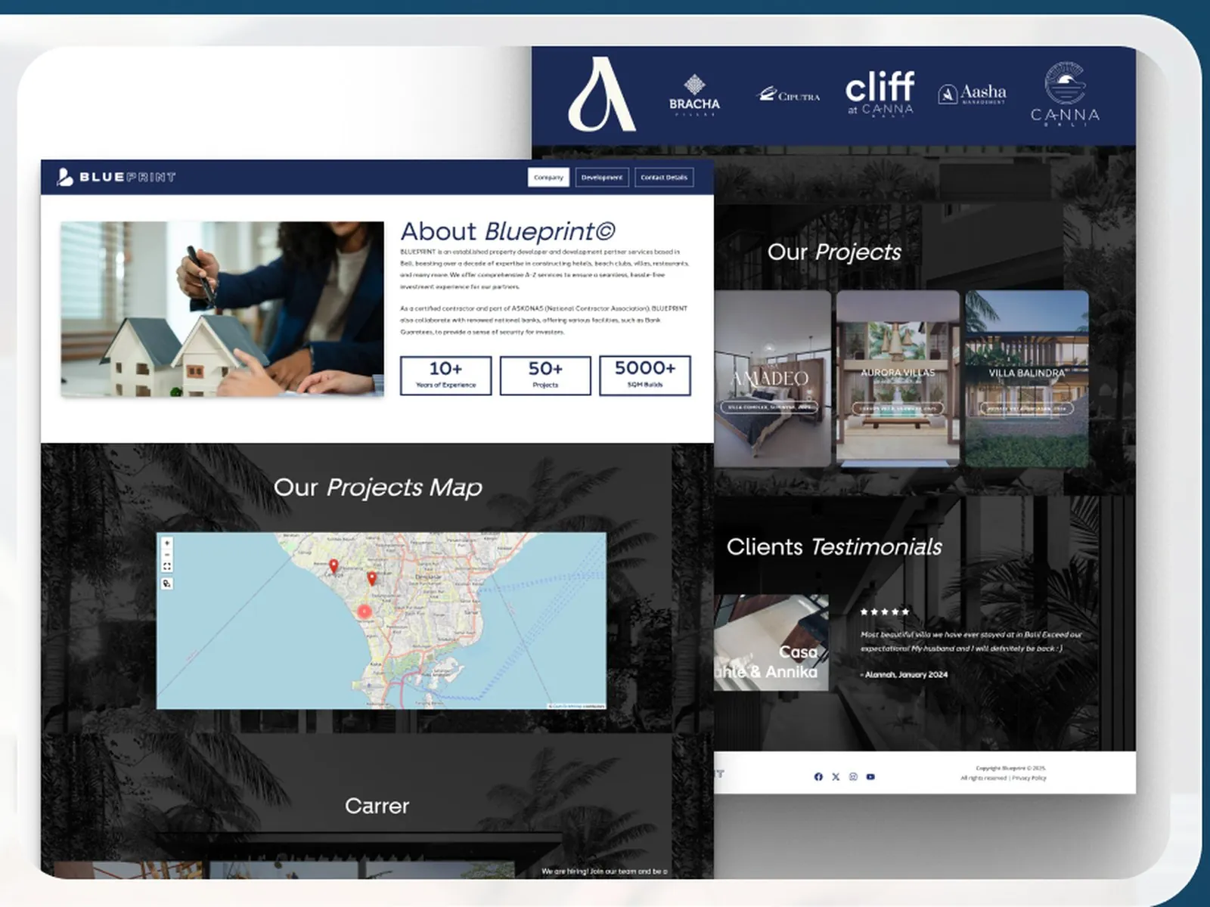Click the Ciputra client logo
The image size is (1210, 907).
tap(789, 95)
